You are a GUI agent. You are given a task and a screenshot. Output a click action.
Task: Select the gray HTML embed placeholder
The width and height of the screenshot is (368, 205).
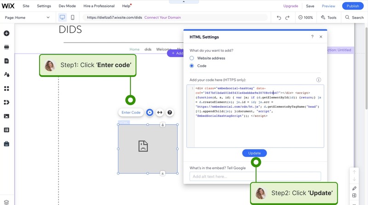(x=148, y=149)
